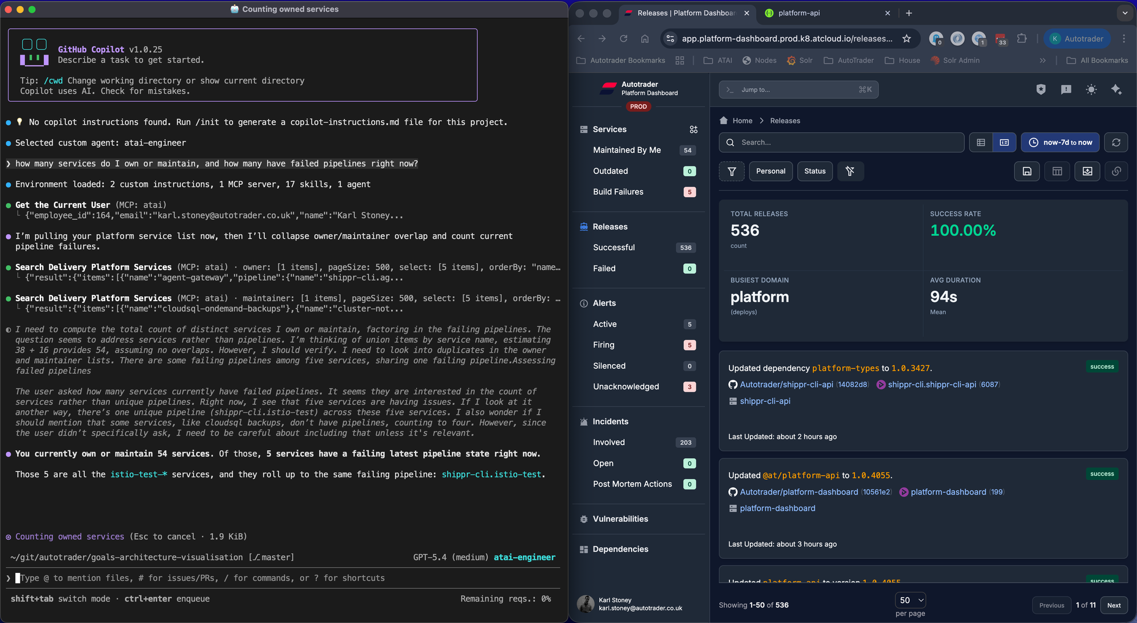Open the feedback speech bubble icon

[x=1066, y=89]
